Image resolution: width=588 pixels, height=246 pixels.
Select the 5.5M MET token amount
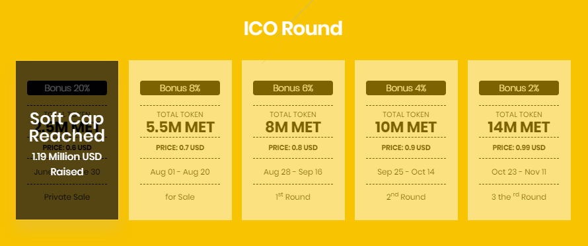pos(180,128)
